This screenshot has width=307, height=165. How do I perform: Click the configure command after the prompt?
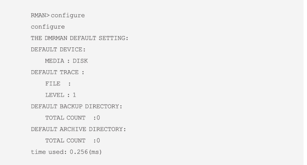[x=68, y=15]
